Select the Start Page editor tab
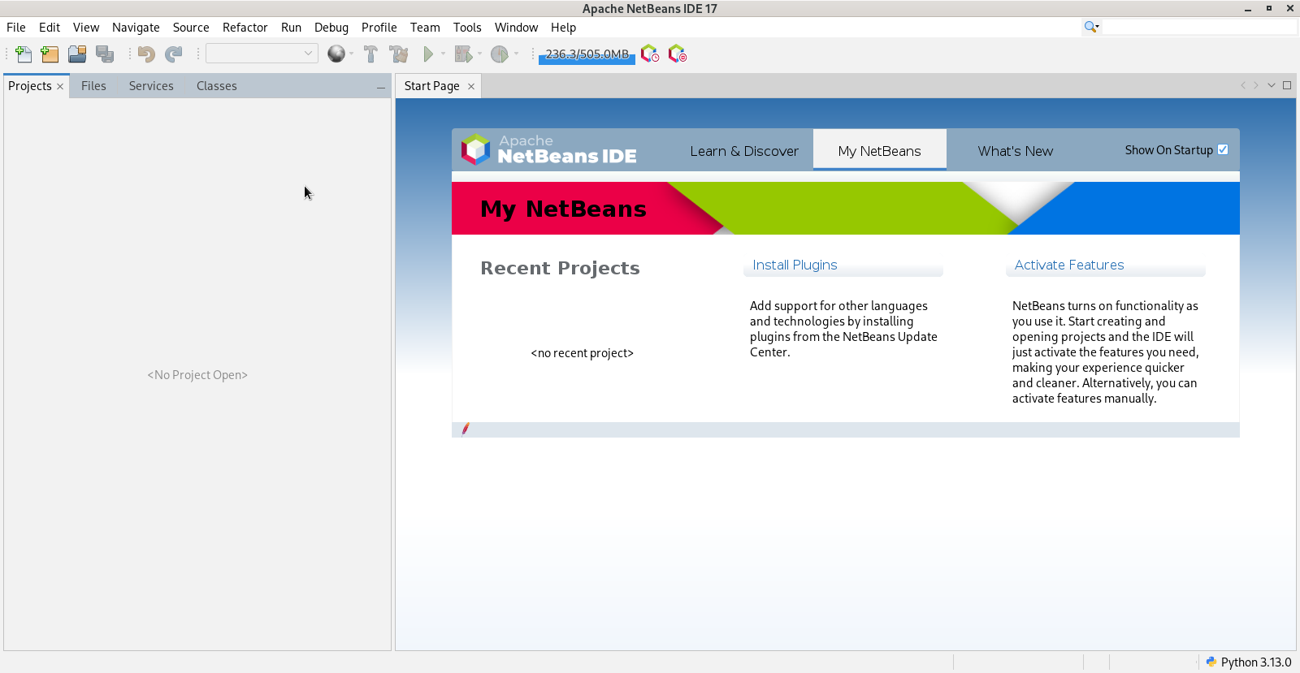This screenshot has width=1300, height=673. 432,86
